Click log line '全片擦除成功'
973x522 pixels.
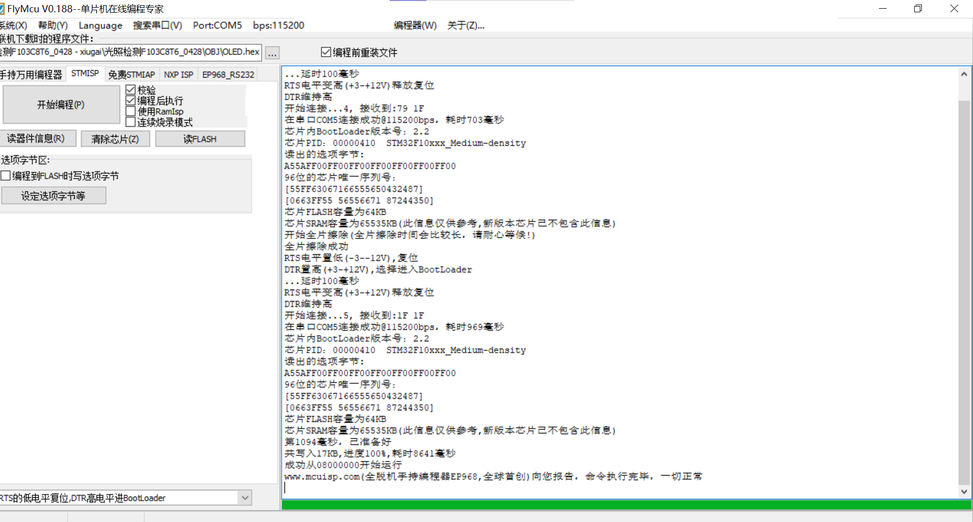pyautogui.click(x=316, y=246)
